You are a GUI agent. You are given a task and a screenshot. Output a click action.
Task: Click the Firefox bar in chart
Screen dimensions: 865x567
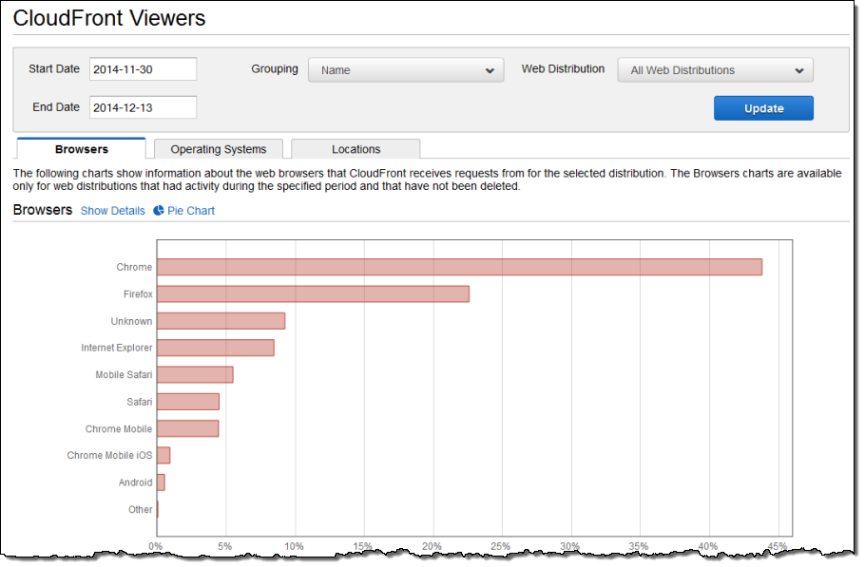[314, 293]
